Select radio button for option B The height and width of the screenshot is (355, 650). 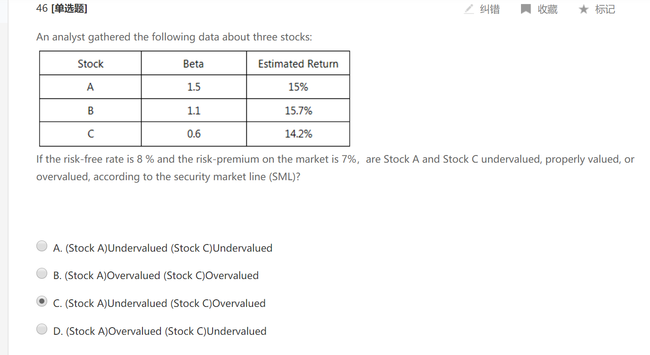pos(42,273)
